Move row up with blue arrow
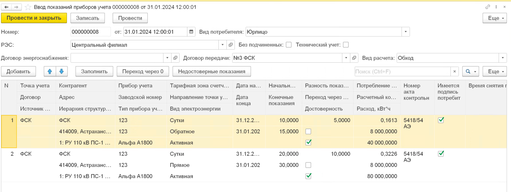The height and width of the screenshot is (192, 511). pos(50,71)
